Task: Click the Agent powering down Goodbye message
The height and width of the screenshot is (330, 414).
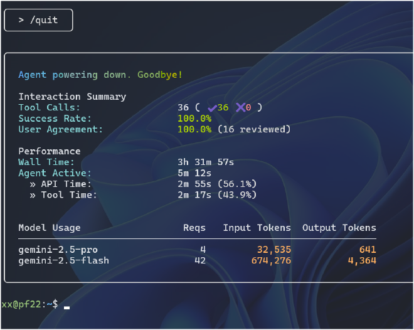Action: (100, 75)
